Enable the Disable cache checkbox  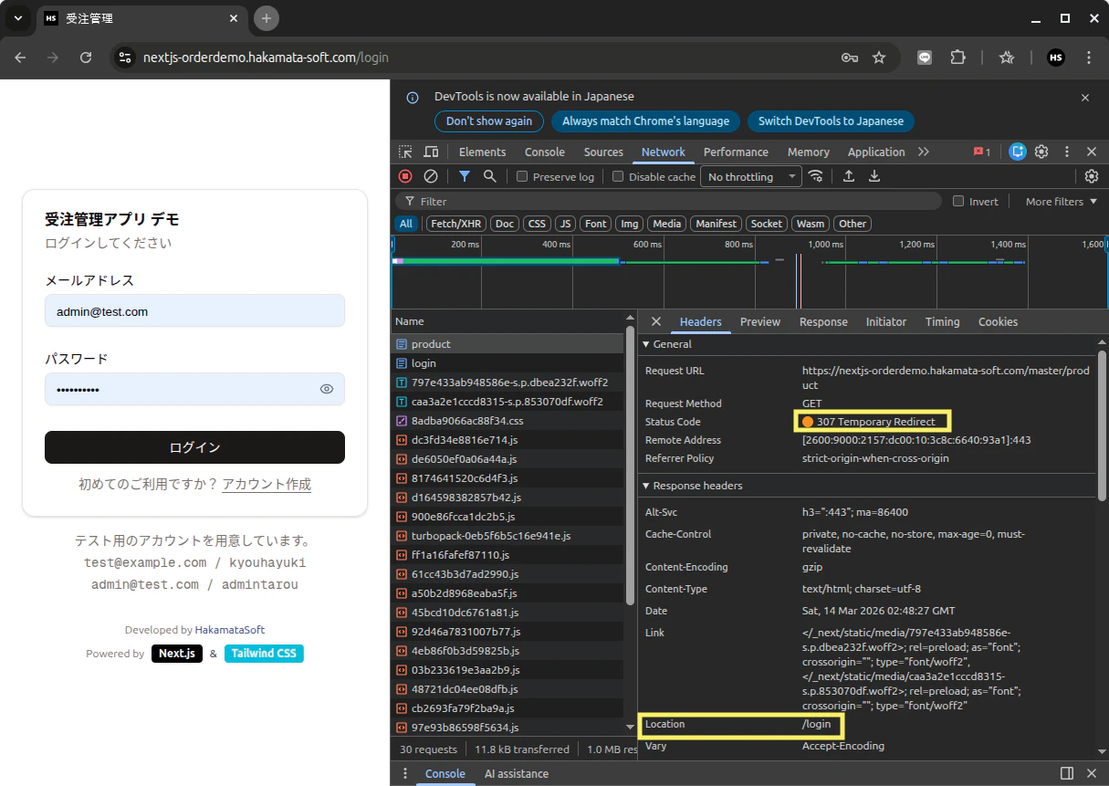coord(618,176)
